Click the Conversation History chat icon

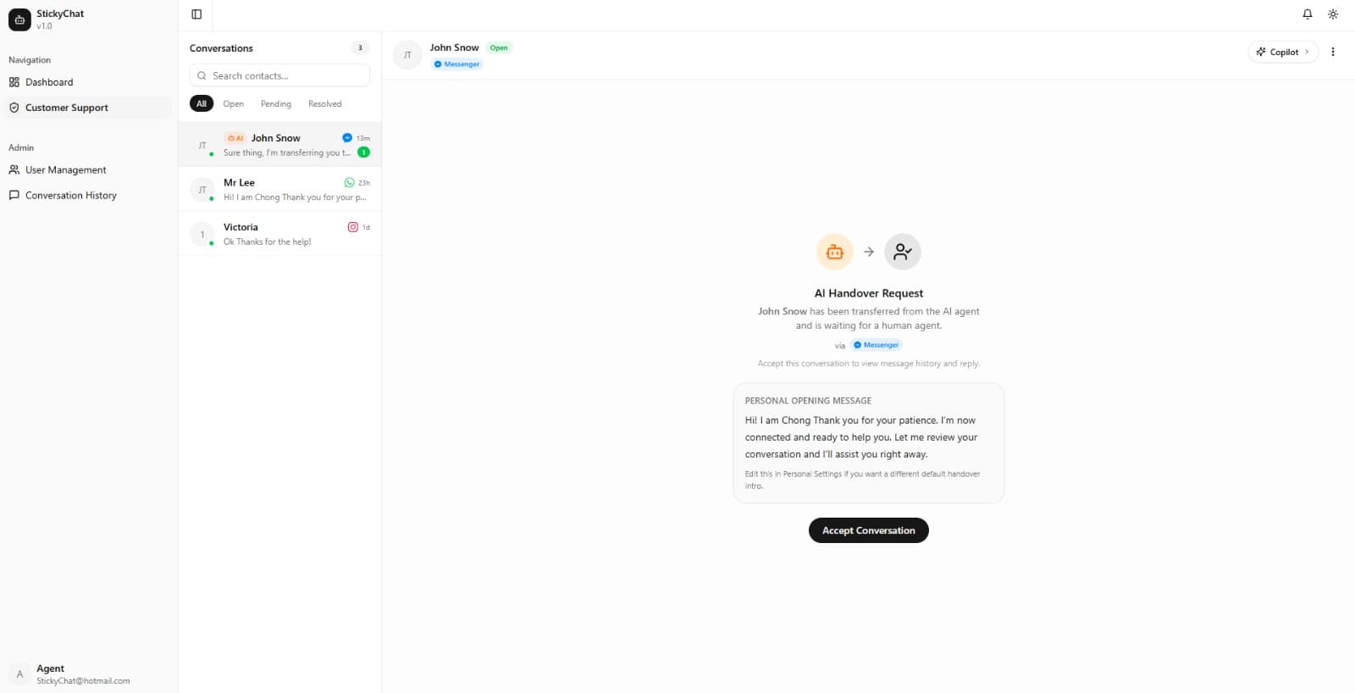click(14, 196)
